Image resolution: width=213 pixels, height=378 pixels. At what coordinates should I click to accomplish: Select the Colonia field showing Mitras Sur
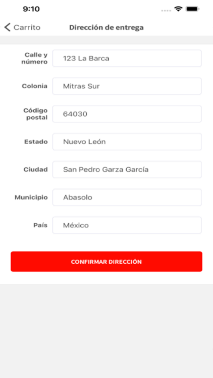[x=127, y=86]
